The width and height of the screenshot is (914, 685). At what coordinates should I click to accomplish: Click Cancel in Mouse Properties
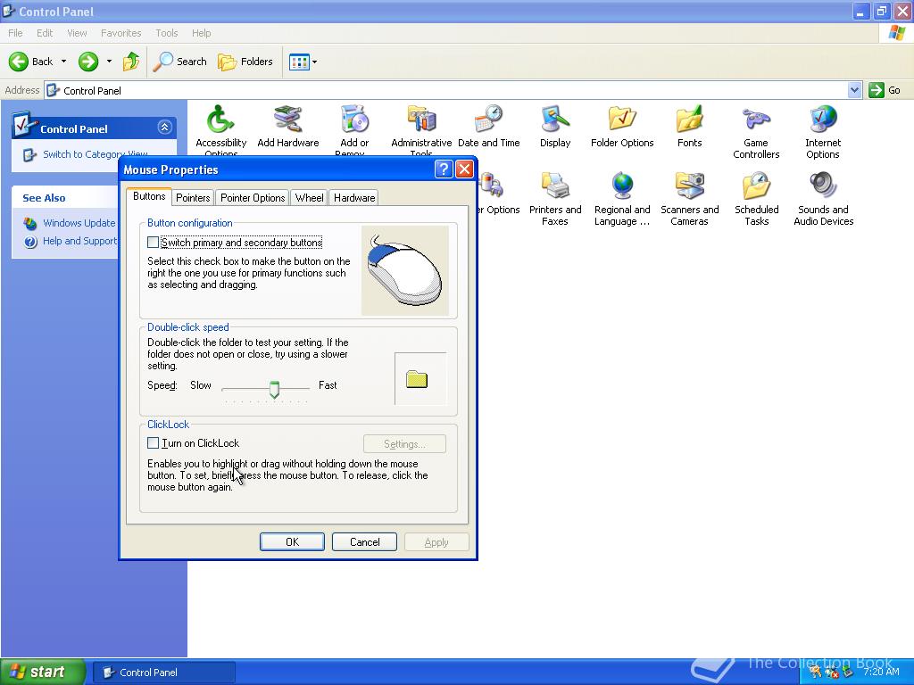click(364, 541)
